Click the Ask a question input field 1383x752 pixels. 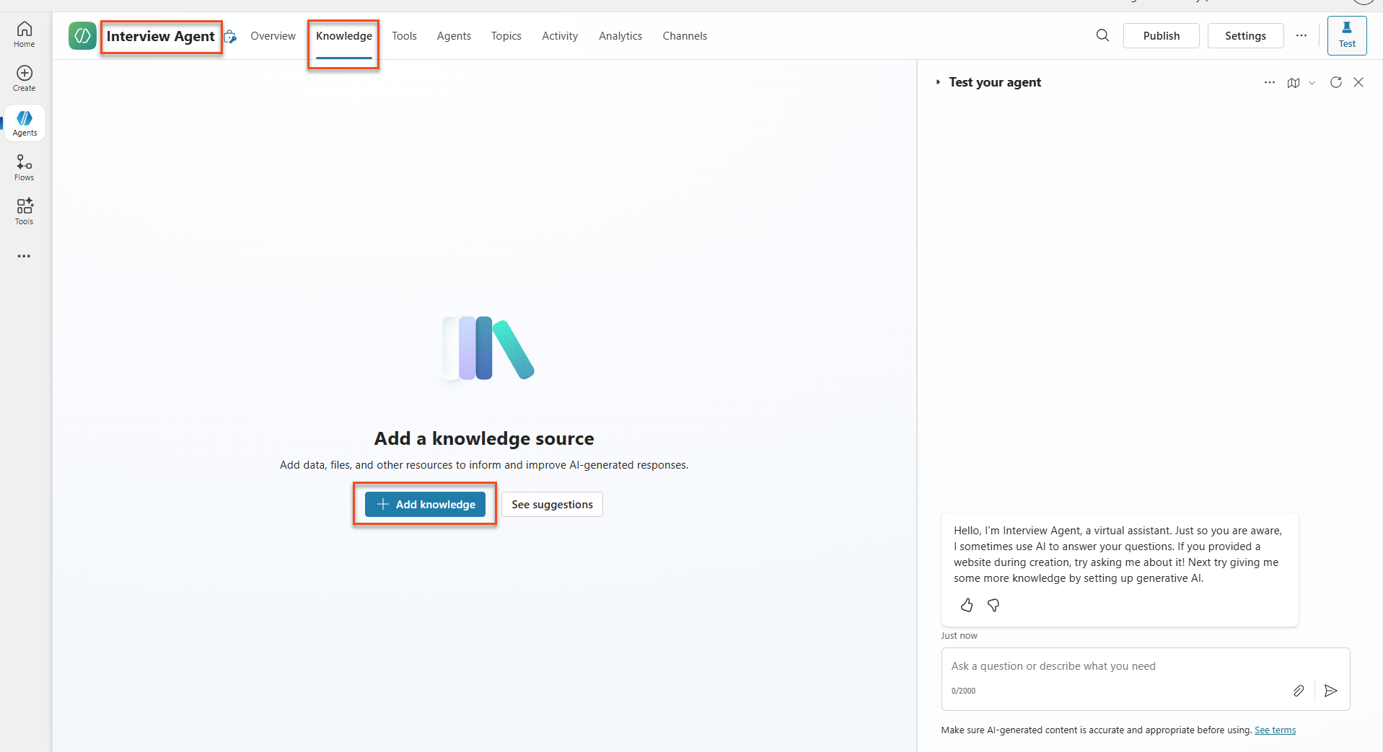(1111, 666)
